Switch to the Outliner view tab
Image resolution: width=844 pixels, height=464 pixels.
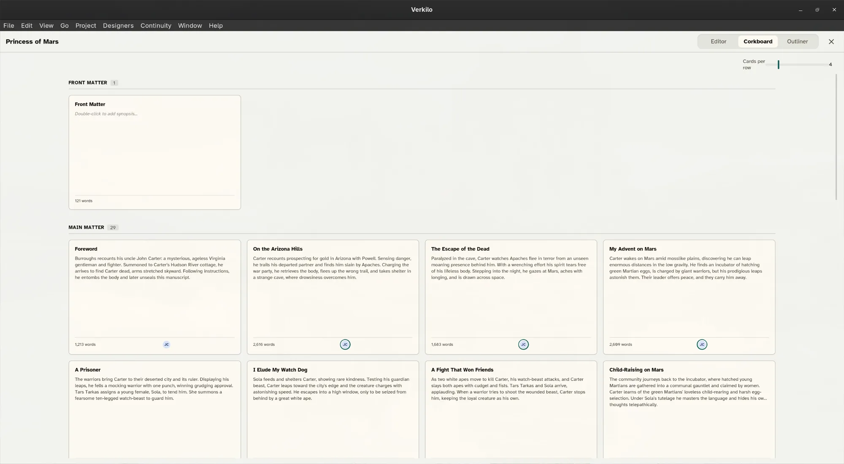click(x=797, y=42)
